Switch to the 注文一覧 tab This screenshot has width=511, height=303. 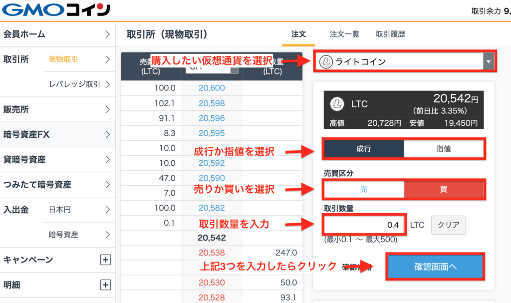344,34
